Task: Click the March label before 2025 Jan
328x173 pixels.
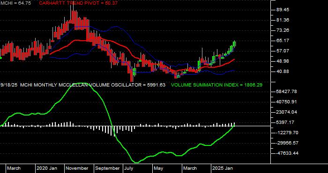Action: (190, 168)
